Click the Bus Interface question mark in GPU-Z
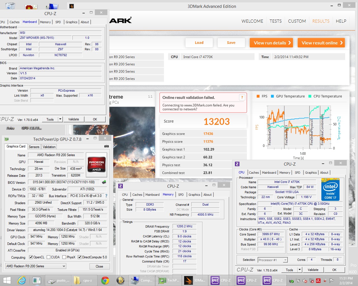 (106, 196)
